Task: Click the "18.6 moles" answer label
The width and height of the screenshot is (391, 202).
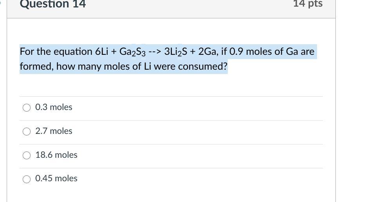Action: [56, 155]
